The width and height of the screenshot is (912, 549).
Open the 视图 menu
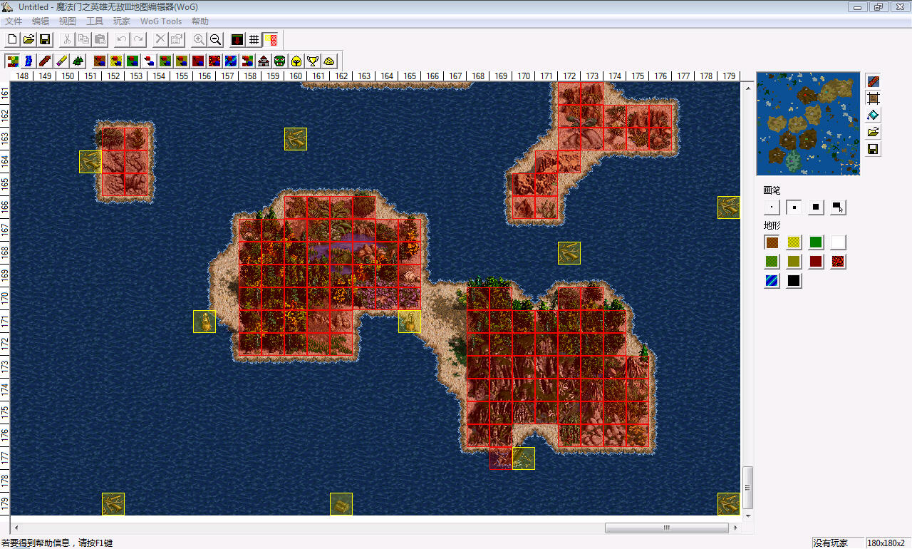(x=68, y=21)
